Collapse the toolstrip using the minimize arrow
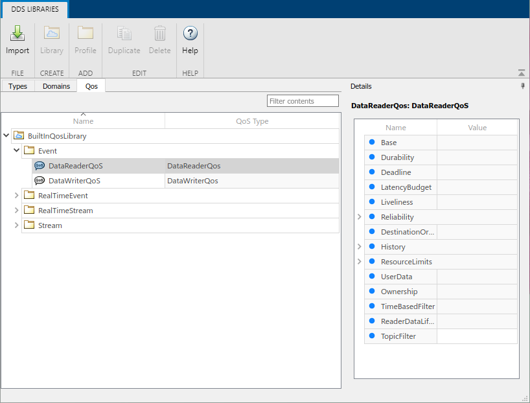Screen dimensions: 530x403 click(x=523, y=72)
